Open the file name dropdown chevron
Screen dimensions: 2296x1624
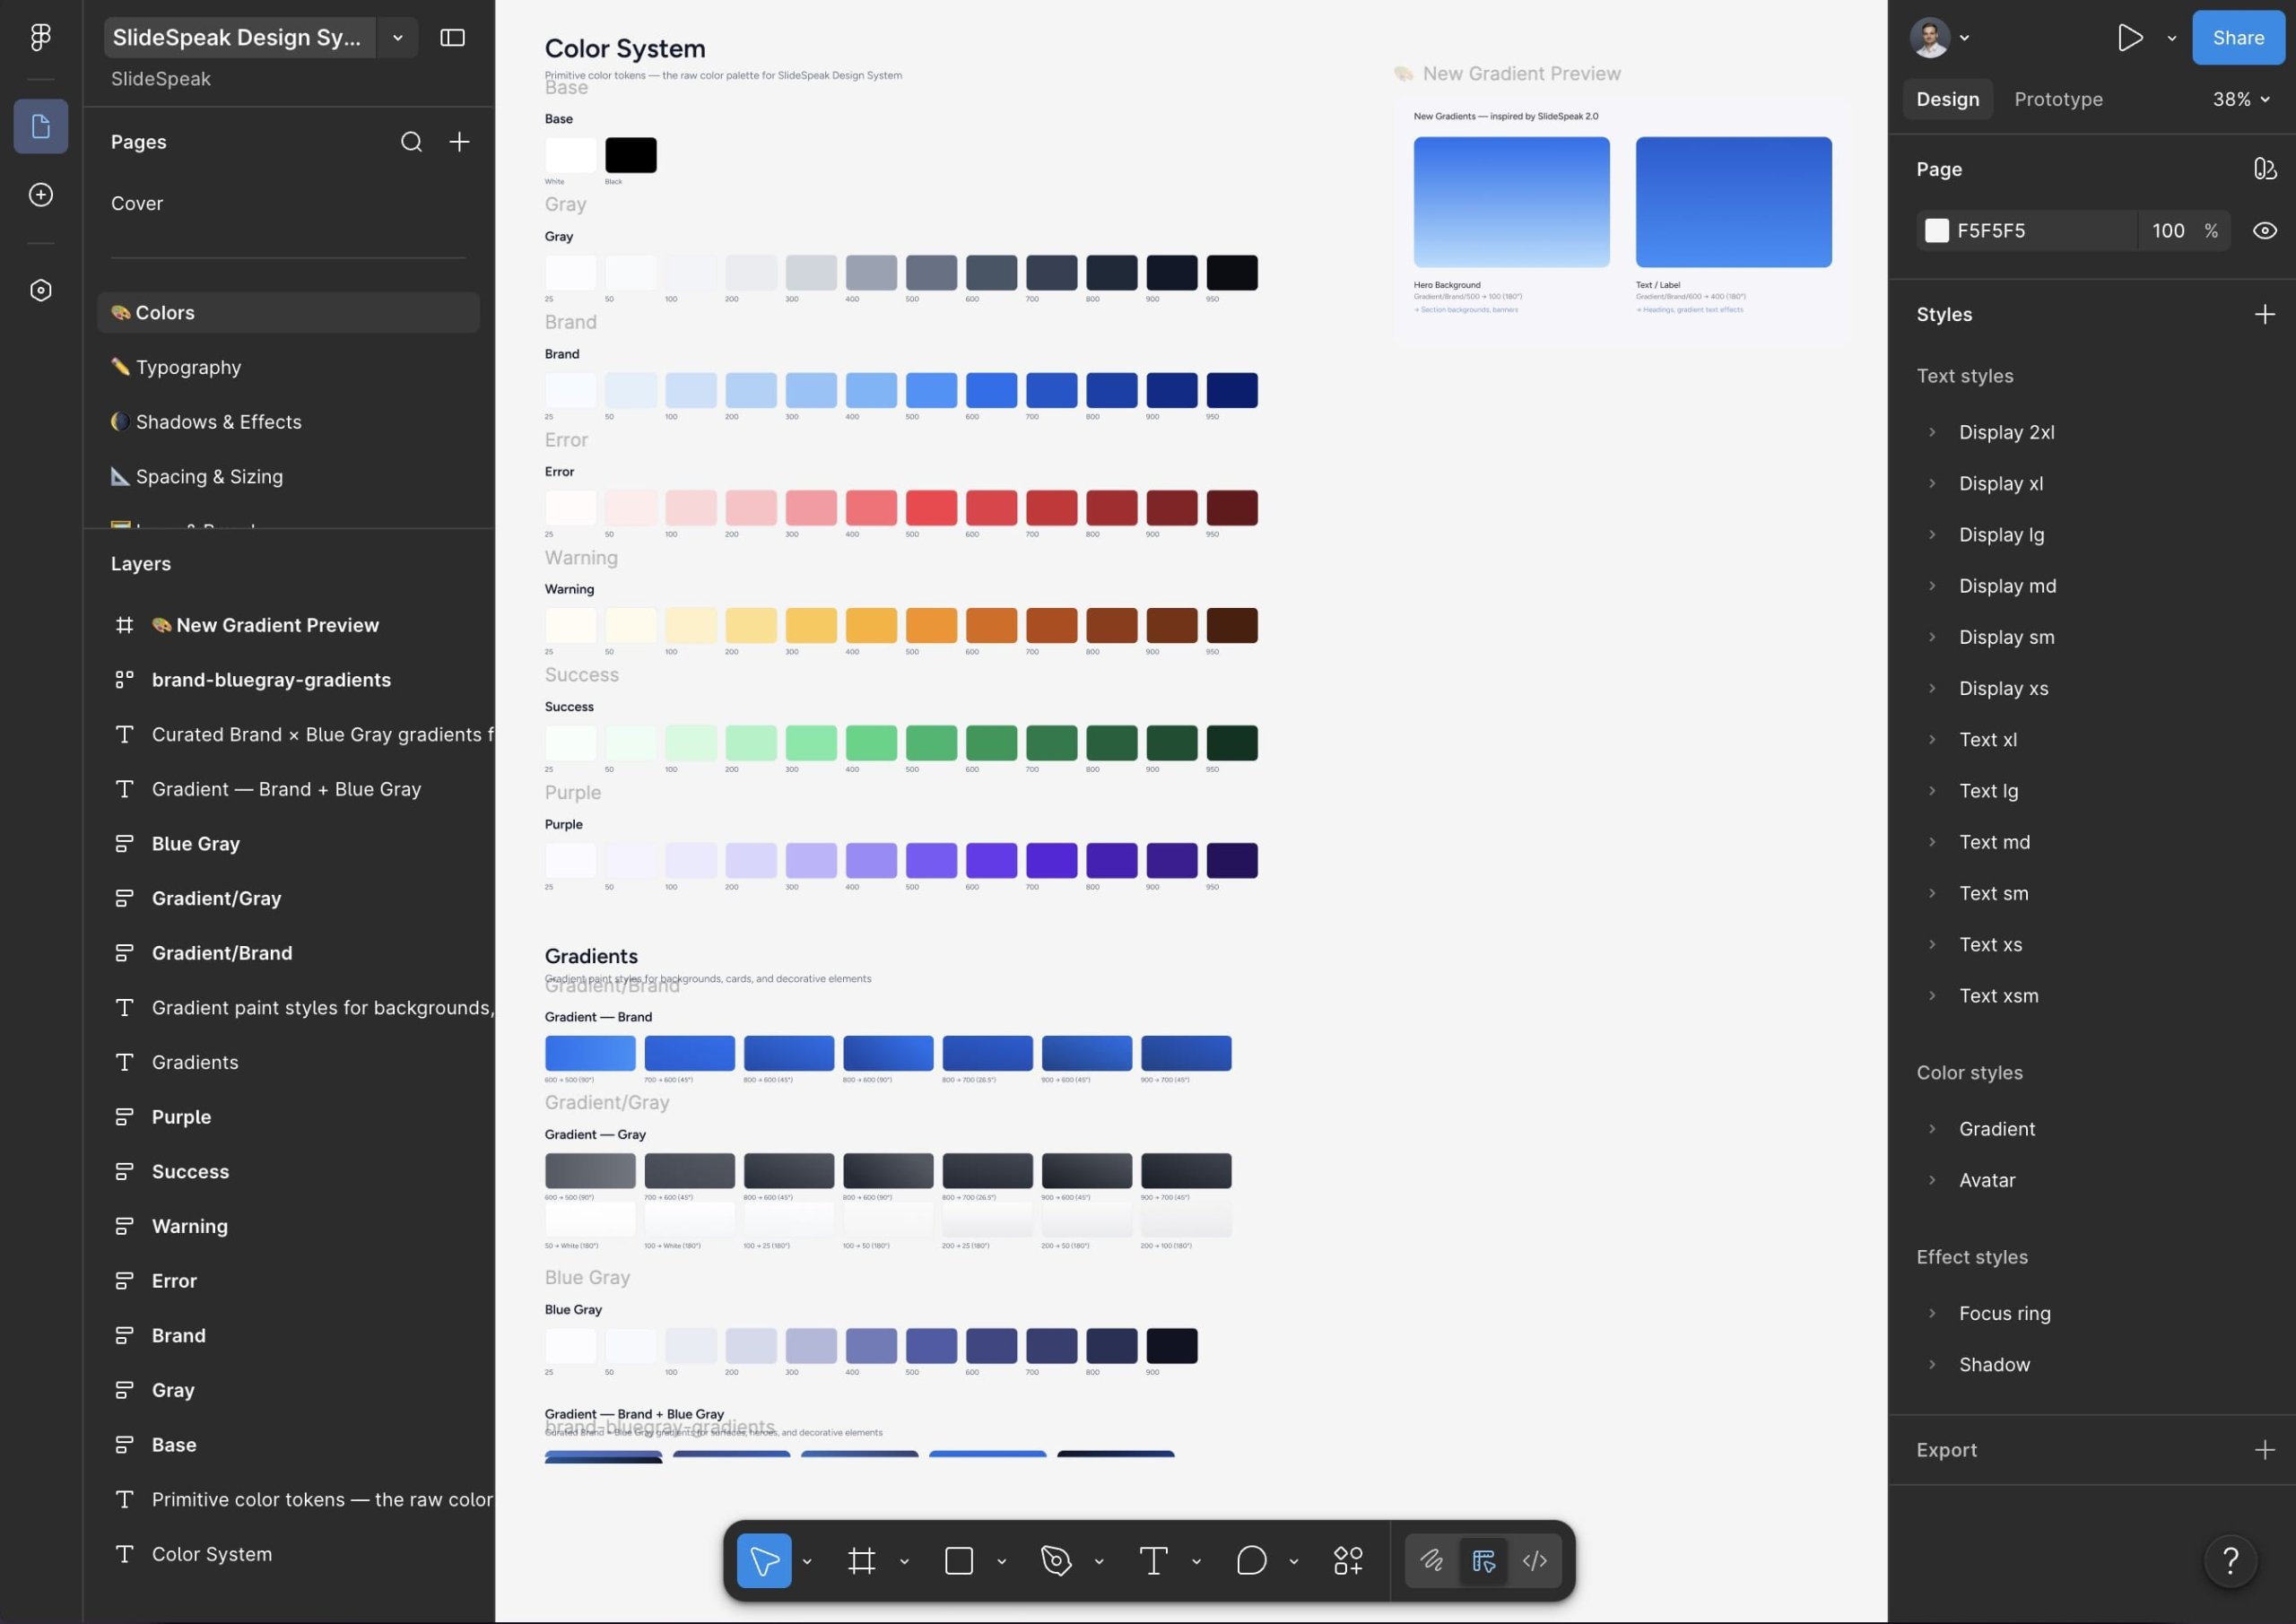pos(398,37)
